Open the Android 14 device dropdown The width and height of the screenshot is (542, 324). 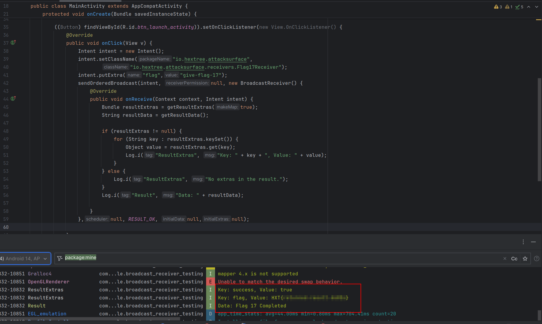pyautogui.click(x=25, y=258)
